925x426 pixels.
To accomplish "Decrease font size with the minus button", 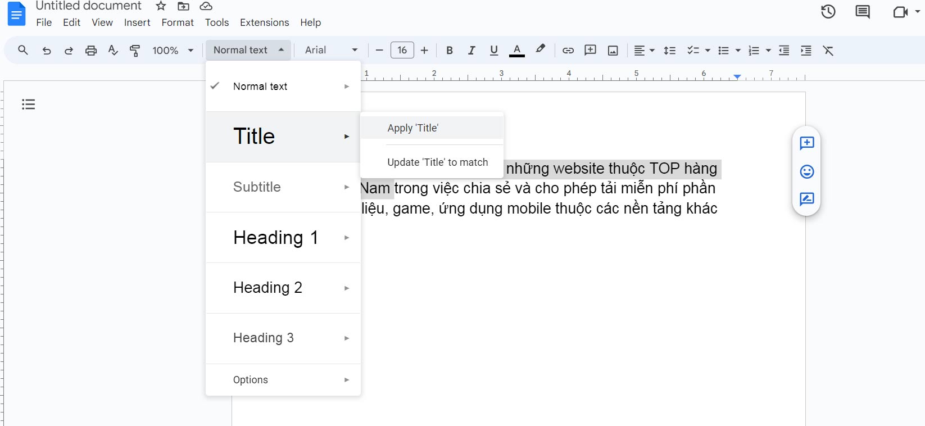I will click(379, 51).
